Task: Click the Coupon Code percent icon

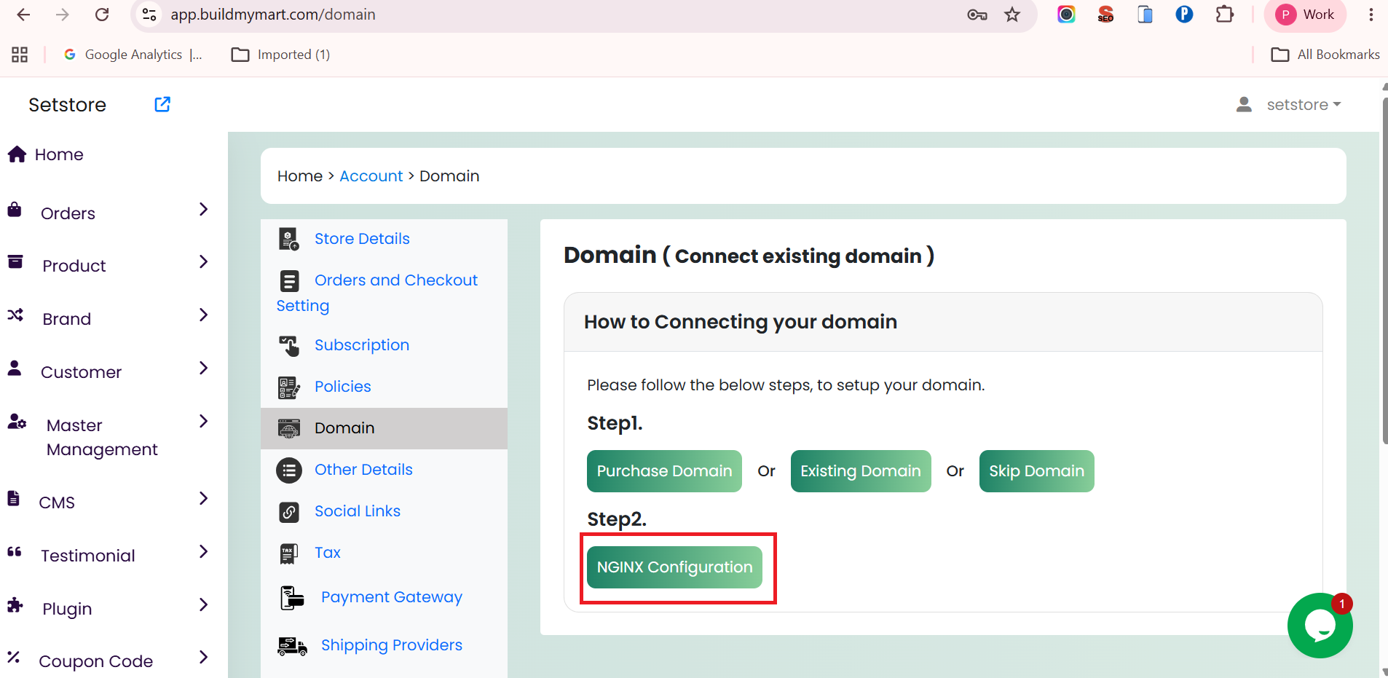Action: pyautogui.click(x=13, y=657)
